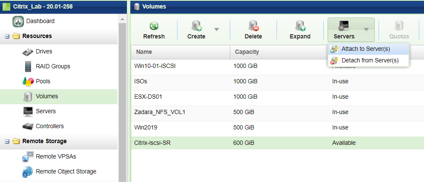Select the ESX-DS01 volume row
The image size is (424, 182).
277,97
